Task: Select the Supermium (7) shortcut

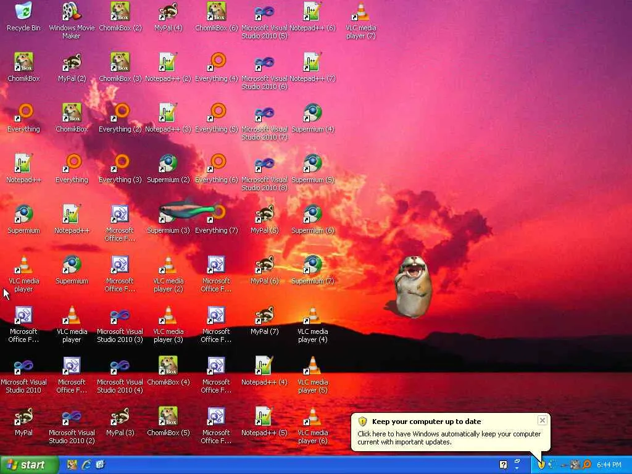Action: (x=313, y=270)
